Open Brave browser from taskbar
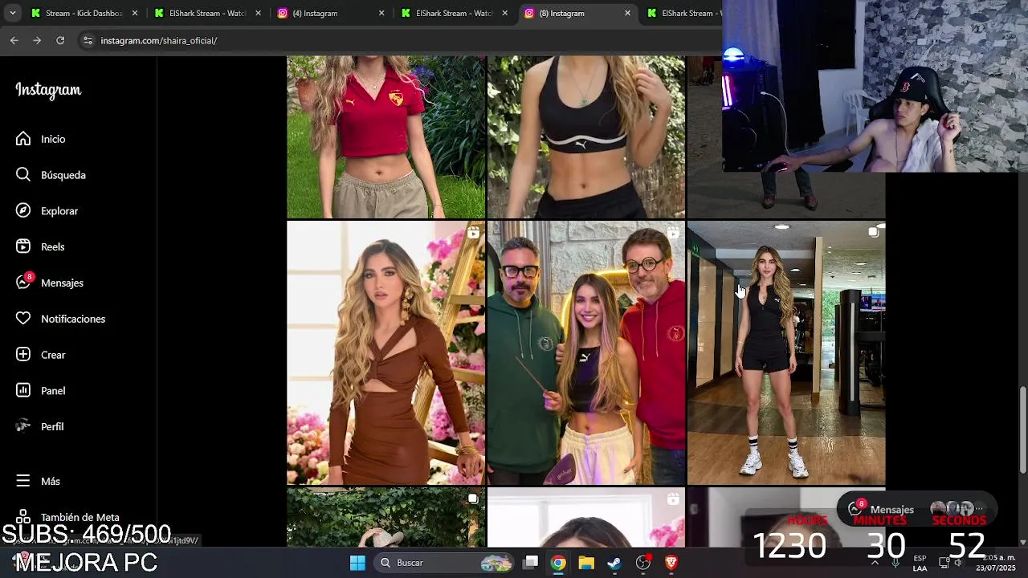 click(671, 563)
